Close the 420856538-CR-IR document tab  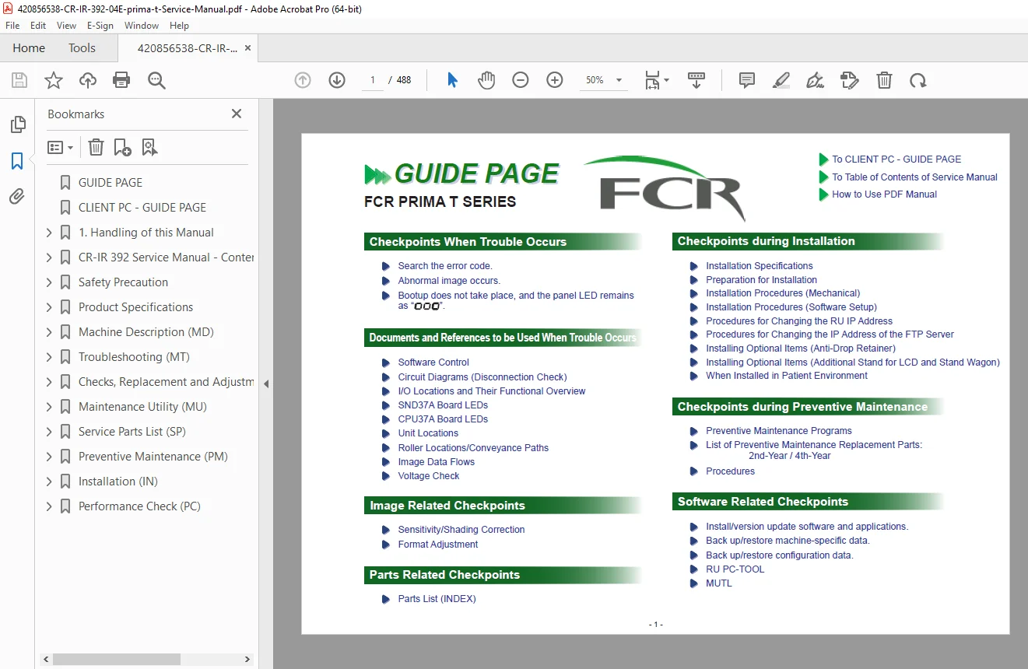pyautogui.click(x=247, y=48)
